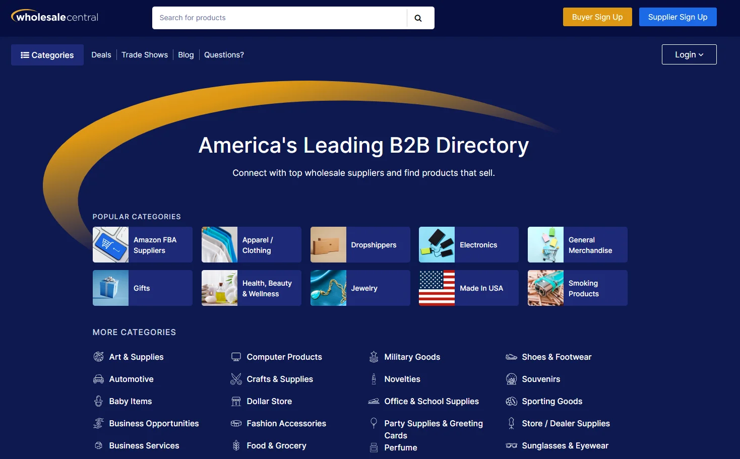Click the Crafts & Supplies scissors icon

tap(236, 379)
